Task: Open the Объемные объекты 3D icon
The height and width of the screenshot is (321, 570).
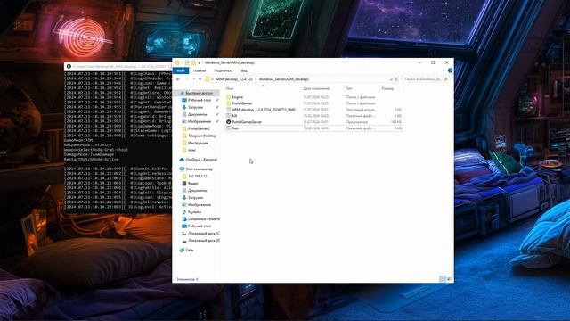Action: click(x=184, y=219)
